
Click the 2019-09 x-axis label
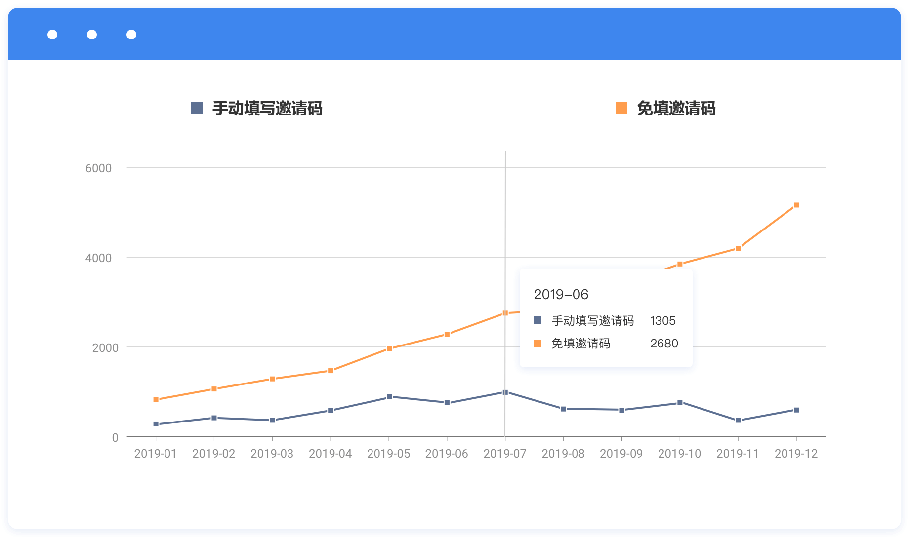(x=621, y=454)
